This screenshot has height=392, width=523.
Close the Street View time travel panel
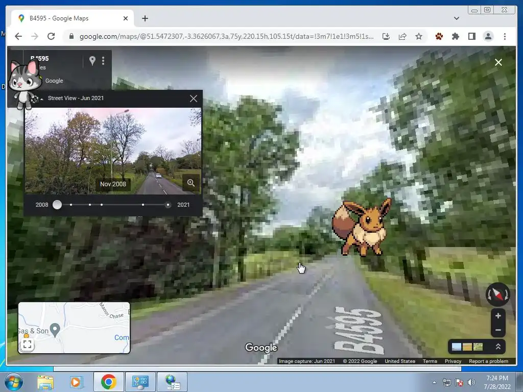194,99
